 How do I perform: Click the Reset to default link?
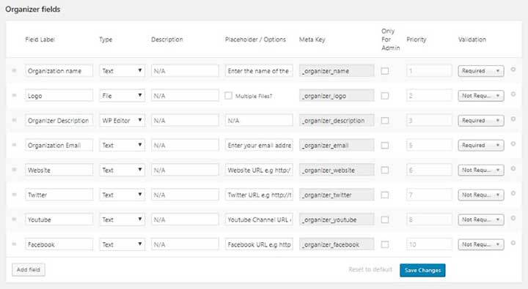pyautogui.click(x=370, y=269)
